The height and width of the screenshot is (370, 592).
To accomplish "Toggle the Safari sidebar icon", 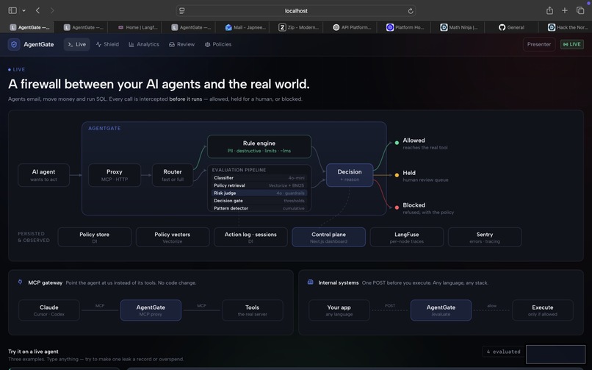I will [12, 10].
